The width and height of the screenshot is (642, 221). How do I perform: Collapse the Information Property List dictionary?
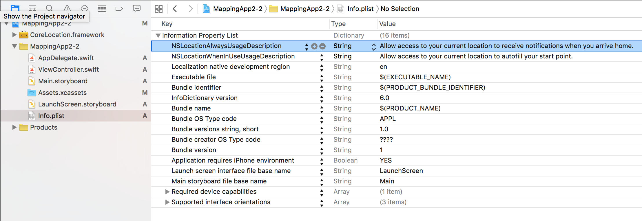click(x=158, y=36)
